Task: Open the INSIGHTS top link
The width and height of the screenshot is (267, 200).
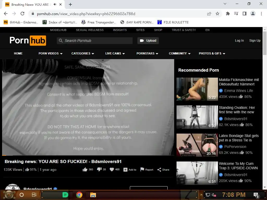Action: [120, 30]
